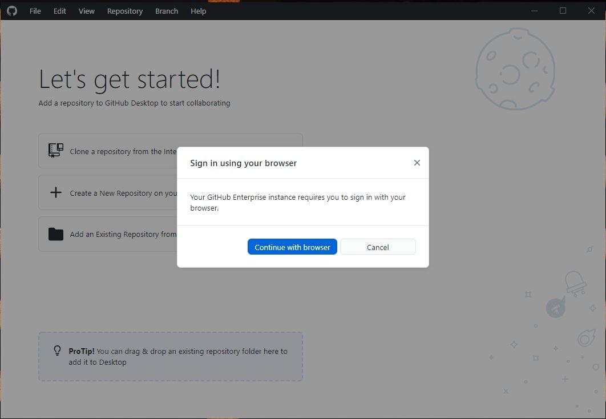Open the Repository menu
Screen dimensions: 606x419
[125, 11]
